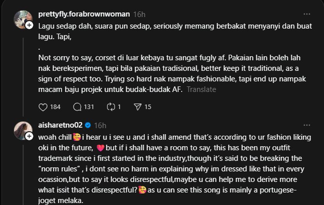The width and height of the screenshot is (324, 205).
Task: Follow prettyfly.forabrownwoman via avatar plus badge
Action: point(29,25)
